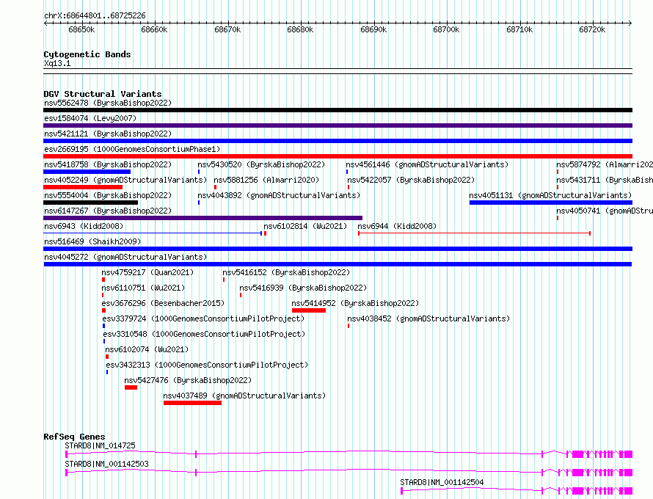The image size is (653, 499).
Task: Click the nsv4051131 blue variant bar
Action: pyautogui.click(x=550, y=203)
